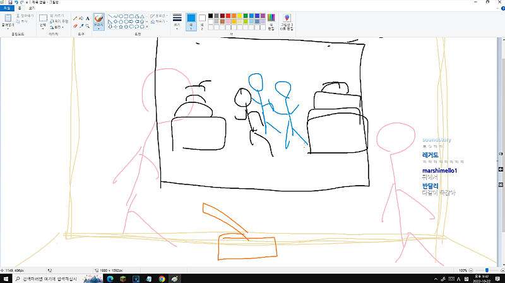Choose the Fill with color bucket tool
505x283 pixels.
coord(81,18)
